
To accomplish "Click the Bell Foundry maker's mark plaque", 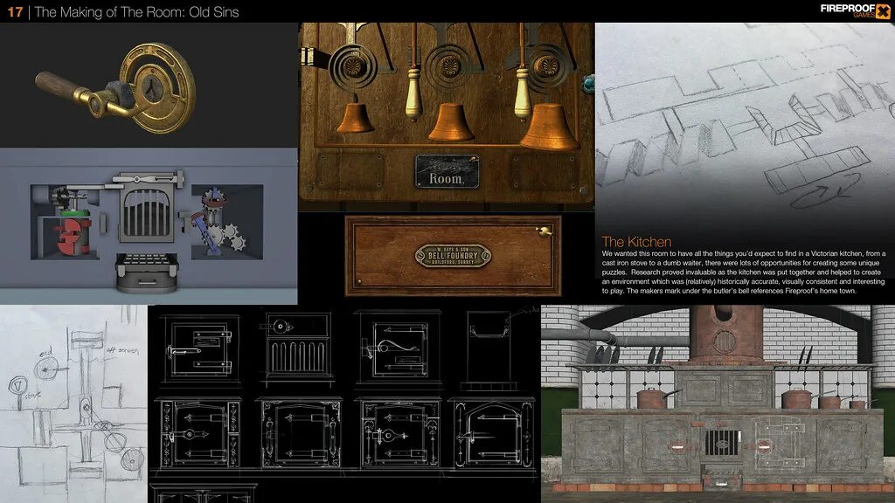I will point(453,256).
